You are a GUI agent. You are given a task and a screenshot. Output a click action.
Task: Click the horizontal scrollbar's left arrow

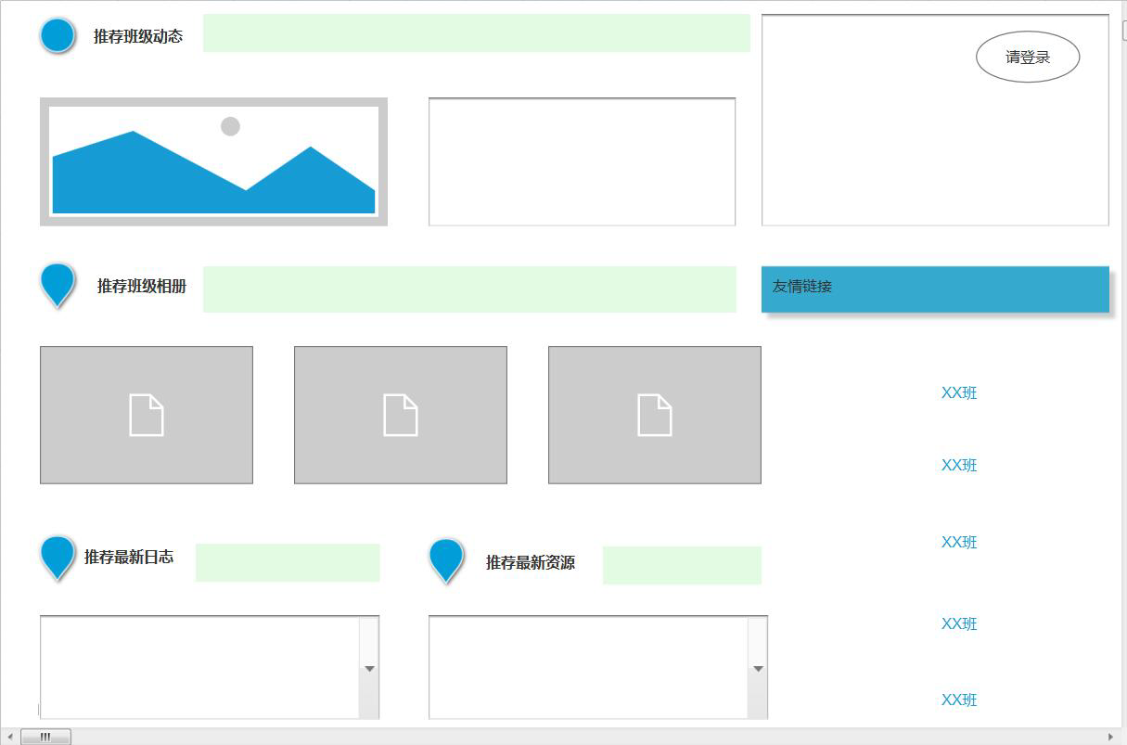[10, 737]
